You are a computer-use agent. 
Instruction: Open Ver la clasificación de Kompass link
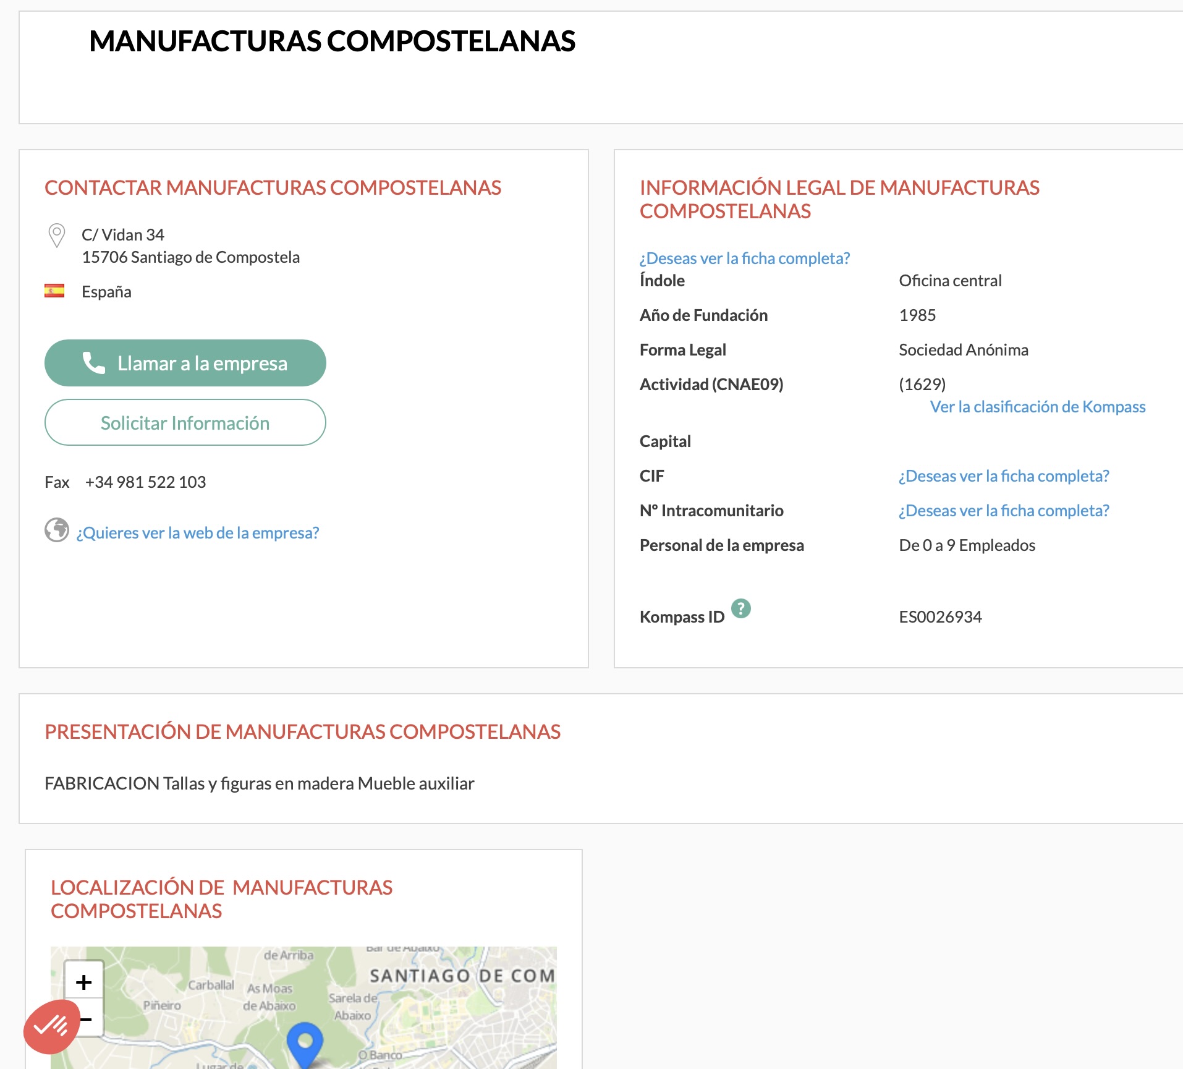[1037, 407]
